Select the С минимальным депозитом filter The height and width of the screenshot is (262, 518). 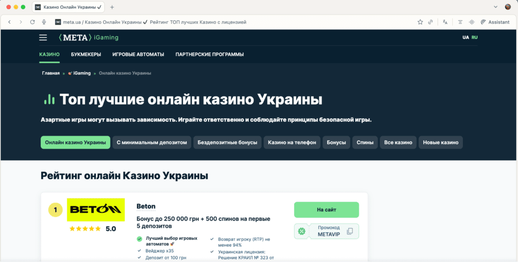(x=152, y=143)
